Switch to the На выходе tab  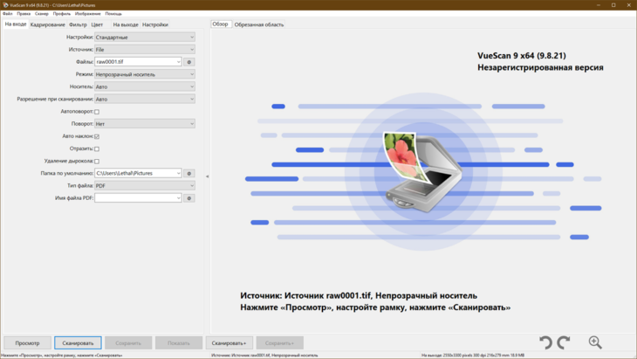click(126, 24)
